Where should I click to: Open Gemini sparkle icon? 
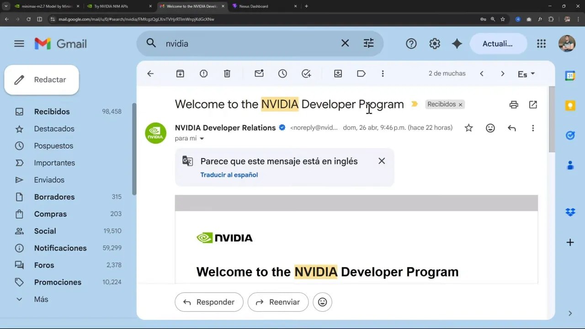tap(457, 43)
